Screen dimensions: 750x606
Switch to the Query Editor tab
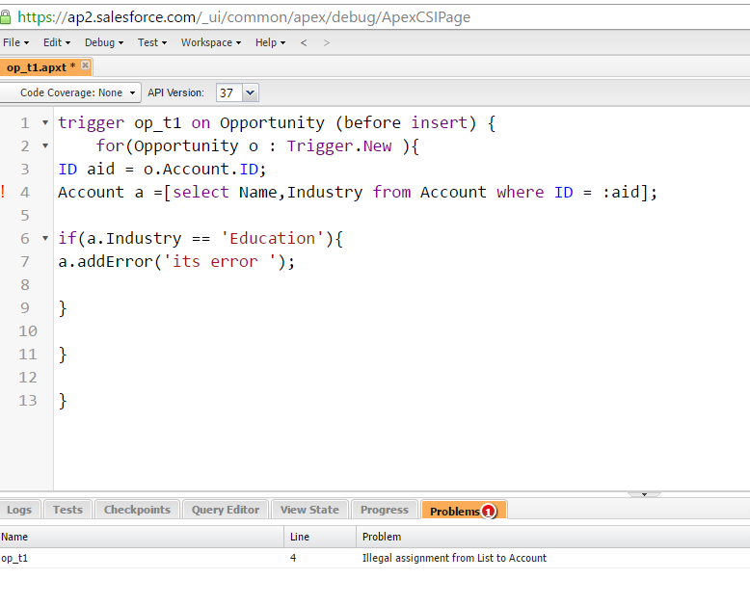pos(225,510)
